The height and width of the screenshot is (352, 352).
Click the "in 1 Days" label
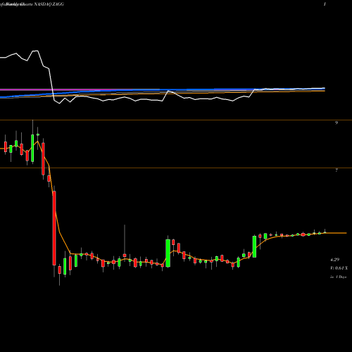coord(338,277)
